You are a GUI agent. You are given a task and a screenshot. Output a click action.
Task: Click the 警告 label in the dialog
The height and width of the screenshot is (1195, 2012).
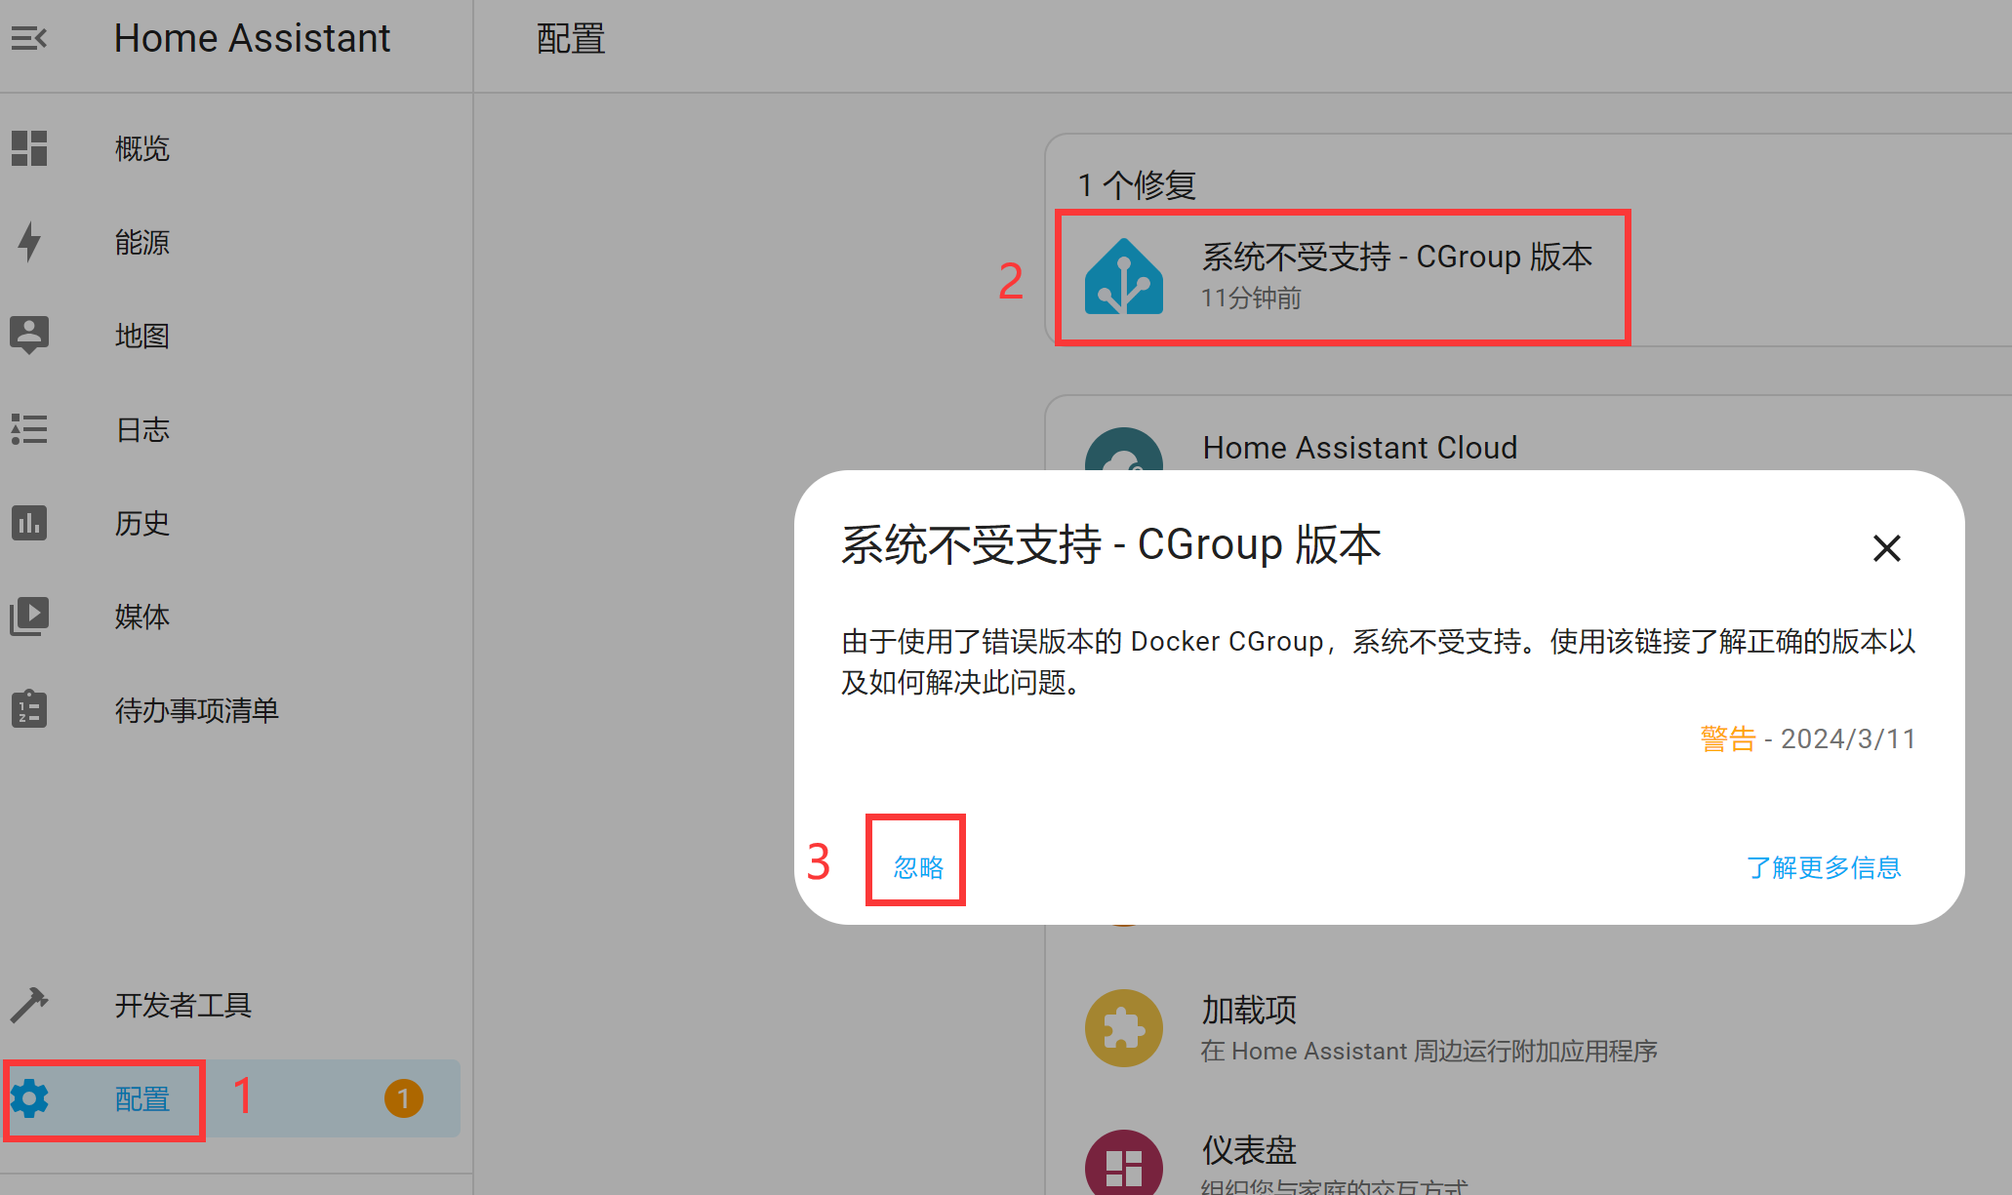pyautogui.click(x=1727, y=738)
